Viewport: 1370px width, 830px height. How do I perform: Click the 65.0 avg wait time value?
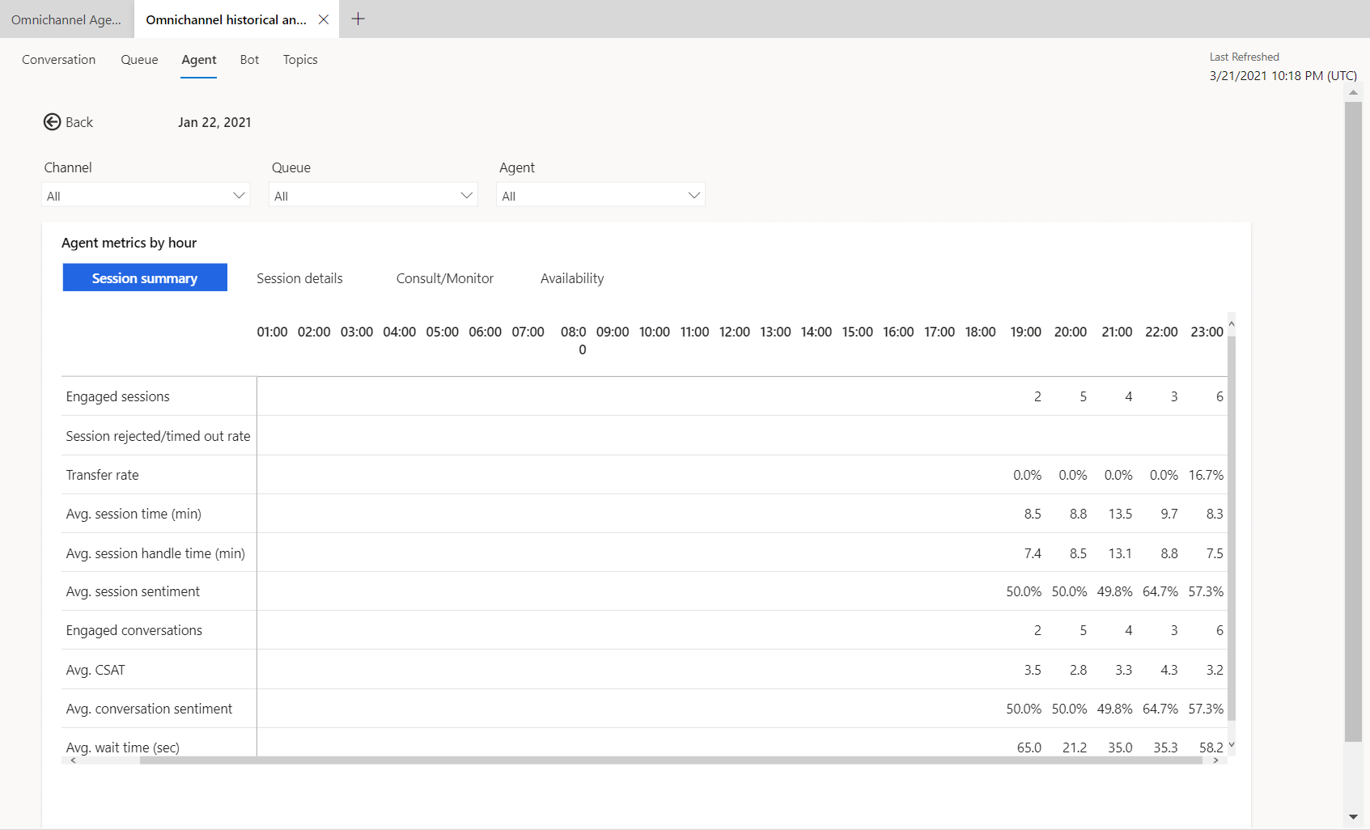coord(1029,747)
